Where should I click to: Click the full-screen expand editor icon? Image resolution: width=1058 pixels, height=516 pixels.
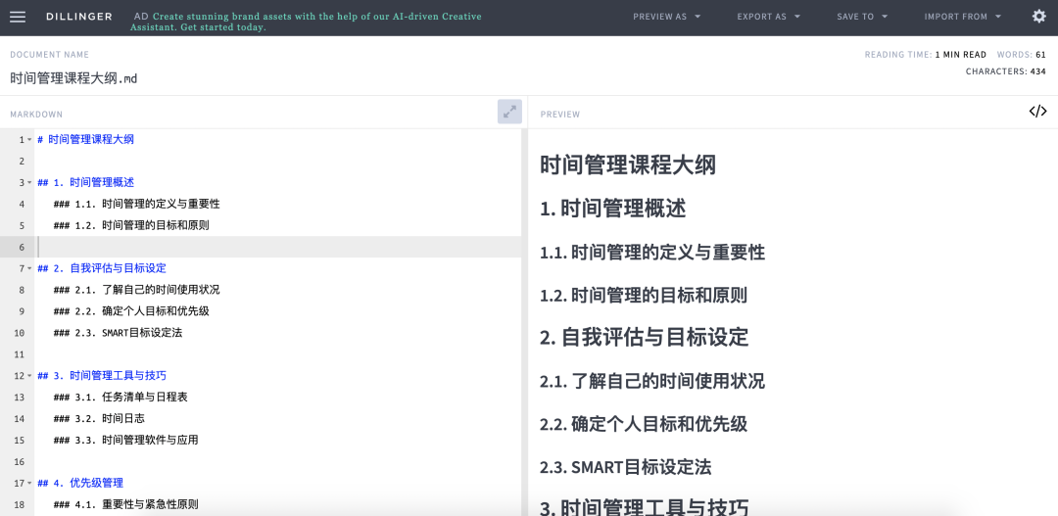(509, 112)
